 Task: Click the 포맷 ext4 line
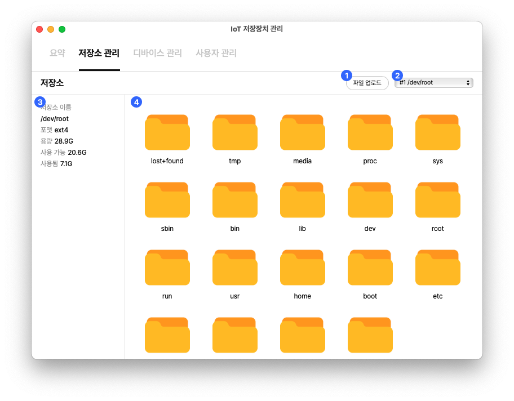(x=54, y=130)
